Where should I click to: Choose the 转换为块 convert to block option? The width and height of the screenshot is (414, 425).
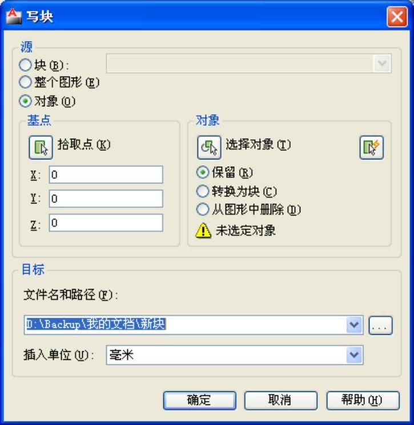[202, 191]
